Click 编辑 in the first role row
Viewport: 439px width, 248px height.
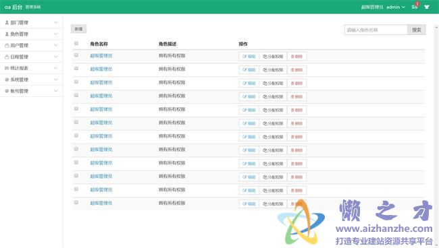249,57
